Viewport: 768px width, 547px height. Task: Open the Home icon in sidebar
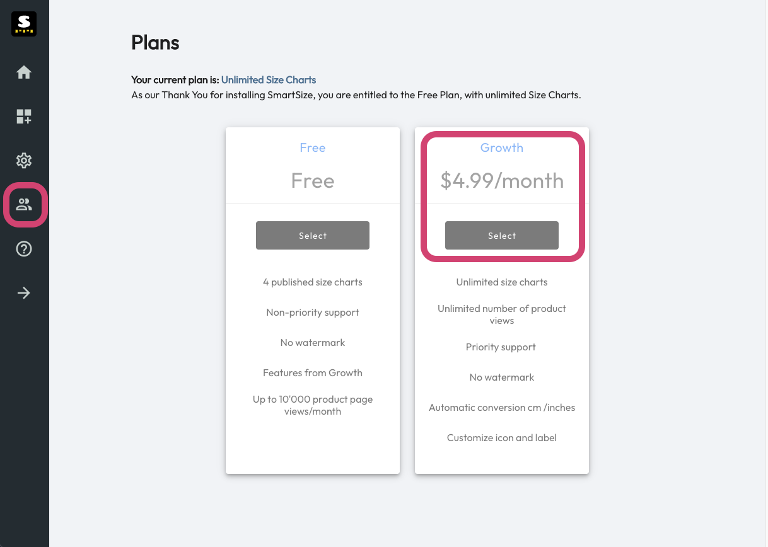point(24,72)
